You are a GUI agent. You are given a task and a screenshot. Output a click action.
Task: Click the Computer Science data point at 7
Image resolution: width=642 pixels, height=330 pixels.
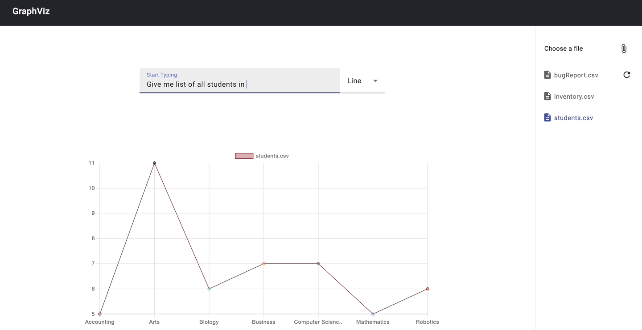tap(318, 264)
